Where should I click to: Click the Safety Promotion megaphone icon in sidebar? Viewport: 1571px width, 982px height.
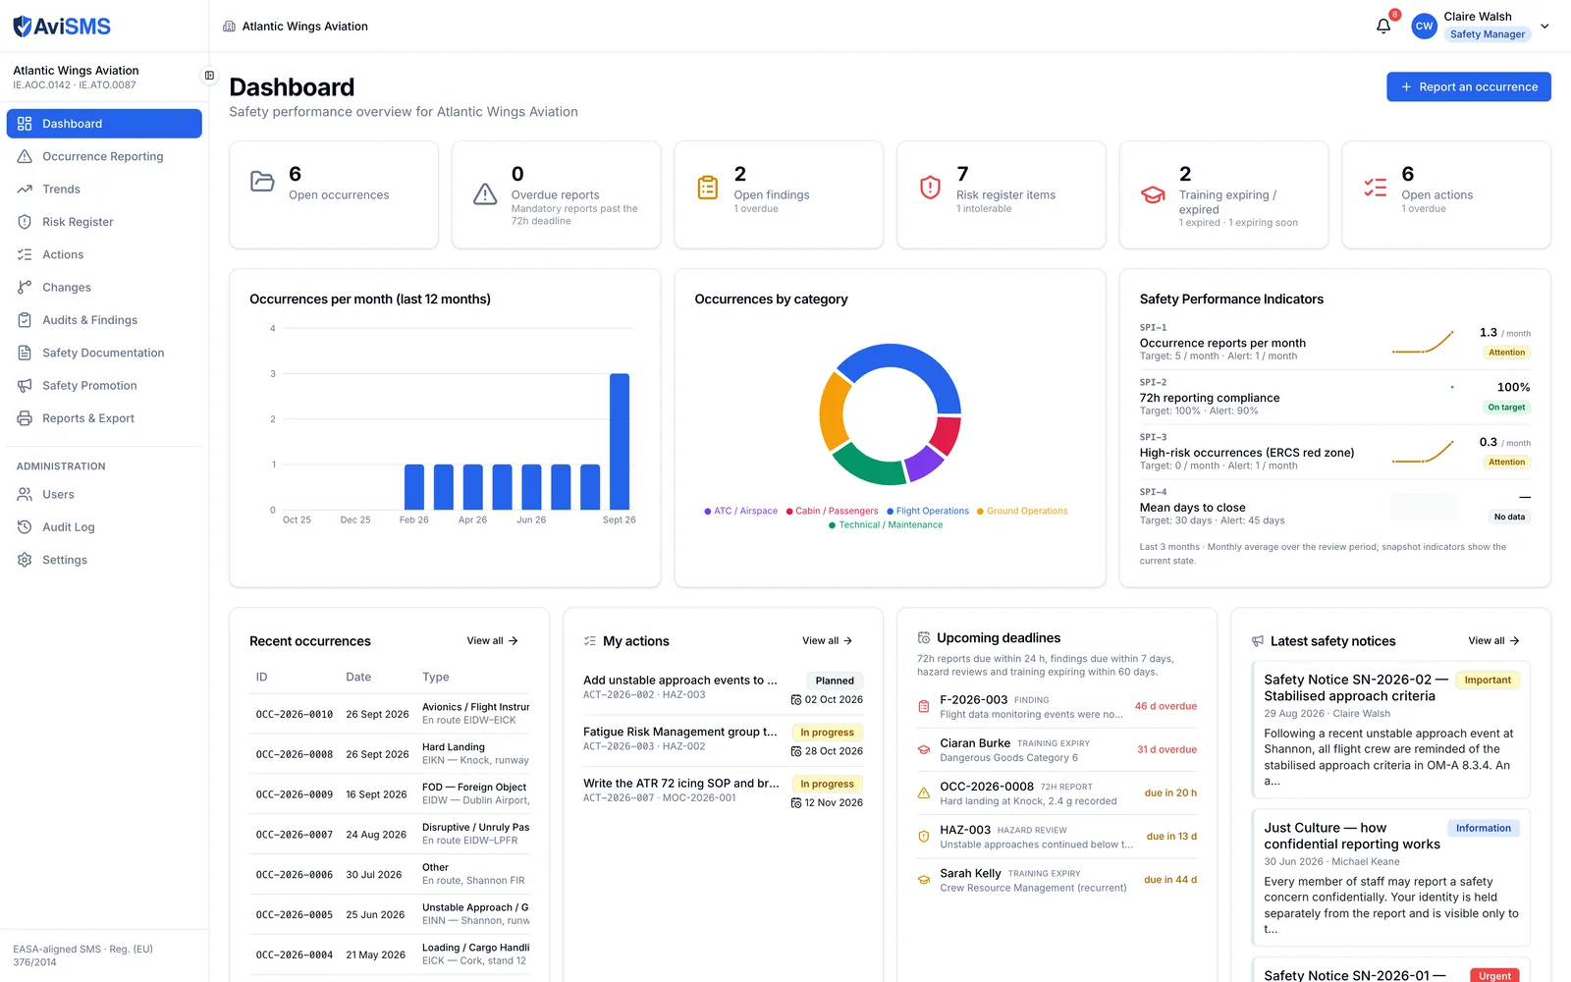25,386
